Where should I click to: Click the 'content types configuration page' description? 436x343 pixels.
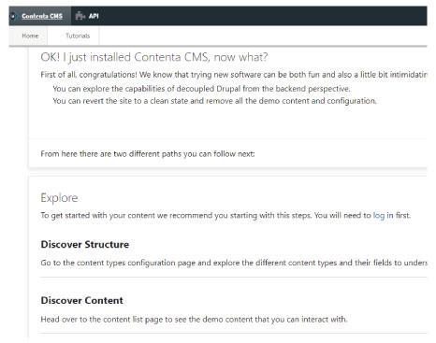pyautogui.click(x=234, y=263)
